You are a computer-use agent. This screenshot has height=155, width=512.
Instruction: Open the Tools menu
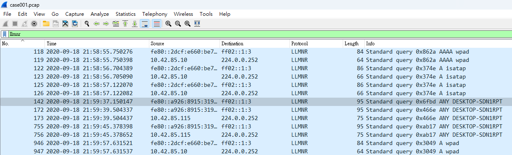point(206,14)
